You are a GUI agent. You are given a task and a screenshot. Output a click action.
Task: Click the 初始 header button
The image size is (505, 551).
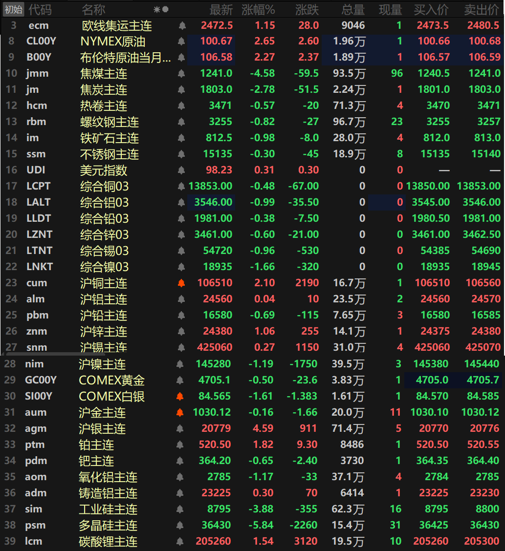pos(13,9)
